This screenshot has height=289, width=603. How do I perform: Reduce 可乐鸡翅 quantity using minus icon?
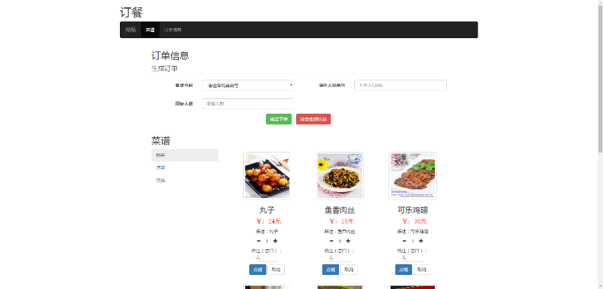pos(404,241)
